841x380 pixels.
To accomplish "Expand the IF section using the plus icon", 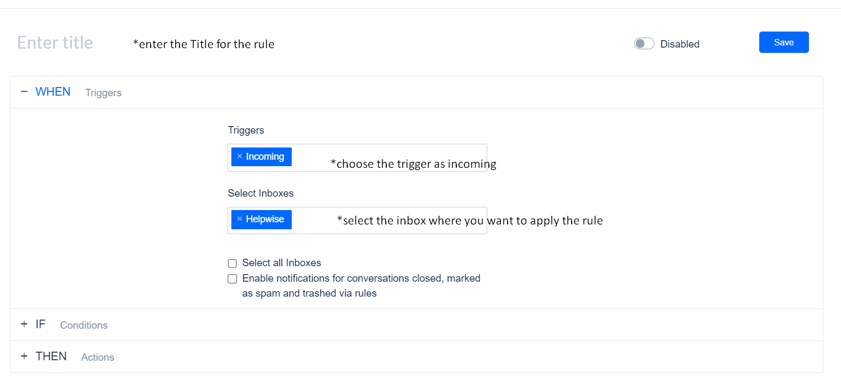I will click(x=24, y=324).
